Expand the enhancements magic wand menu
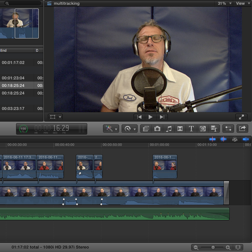 coord(111,129)
